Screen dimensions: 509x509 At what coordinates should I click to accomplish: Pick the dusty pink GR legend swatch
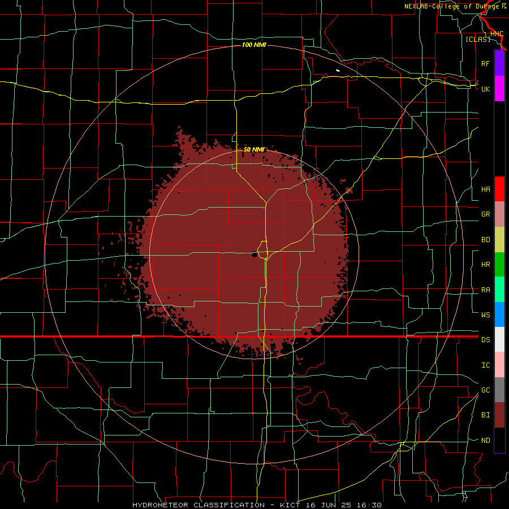(499, 214)
